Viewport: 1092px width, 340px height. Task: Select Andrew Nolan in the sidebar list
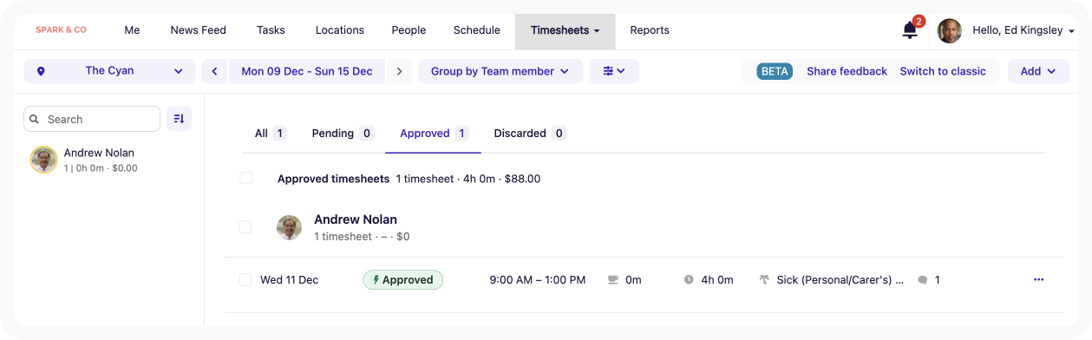(108, 160)
